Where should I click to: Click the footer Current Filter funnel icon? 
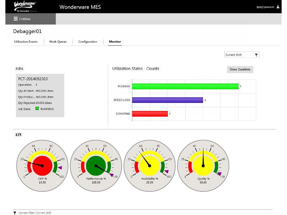pyautogui.click(x=15, y=213)
